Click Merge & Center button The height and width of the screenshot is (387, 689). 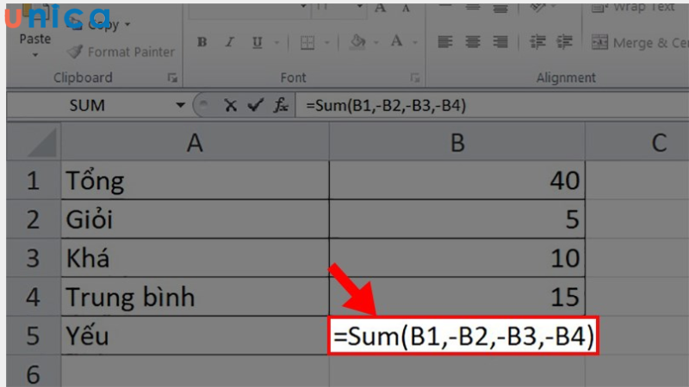(640, 42)
